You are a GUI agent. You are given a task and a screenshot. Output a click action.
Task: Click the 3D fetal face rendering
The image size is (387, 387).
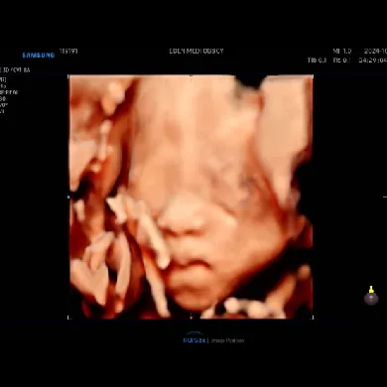191,196
